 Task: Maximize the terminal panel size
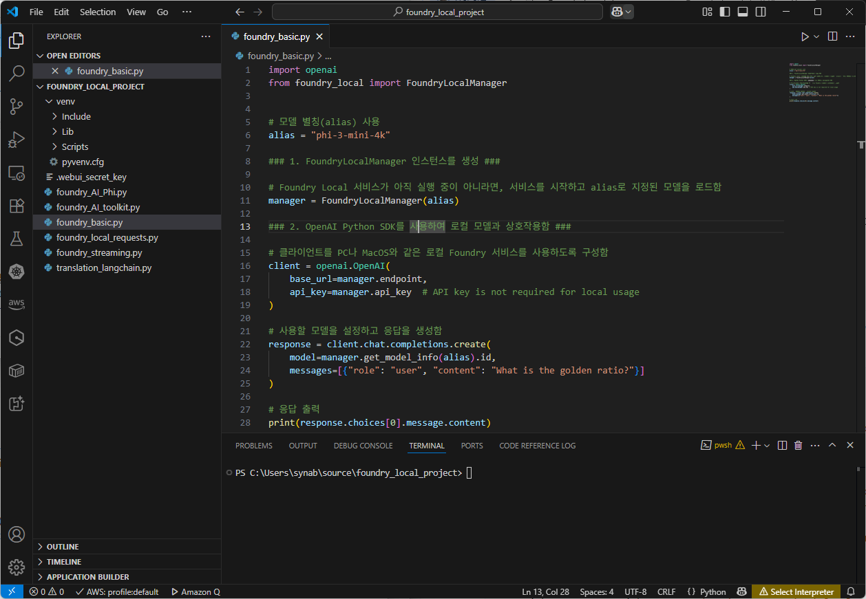[x=832, y=446]
